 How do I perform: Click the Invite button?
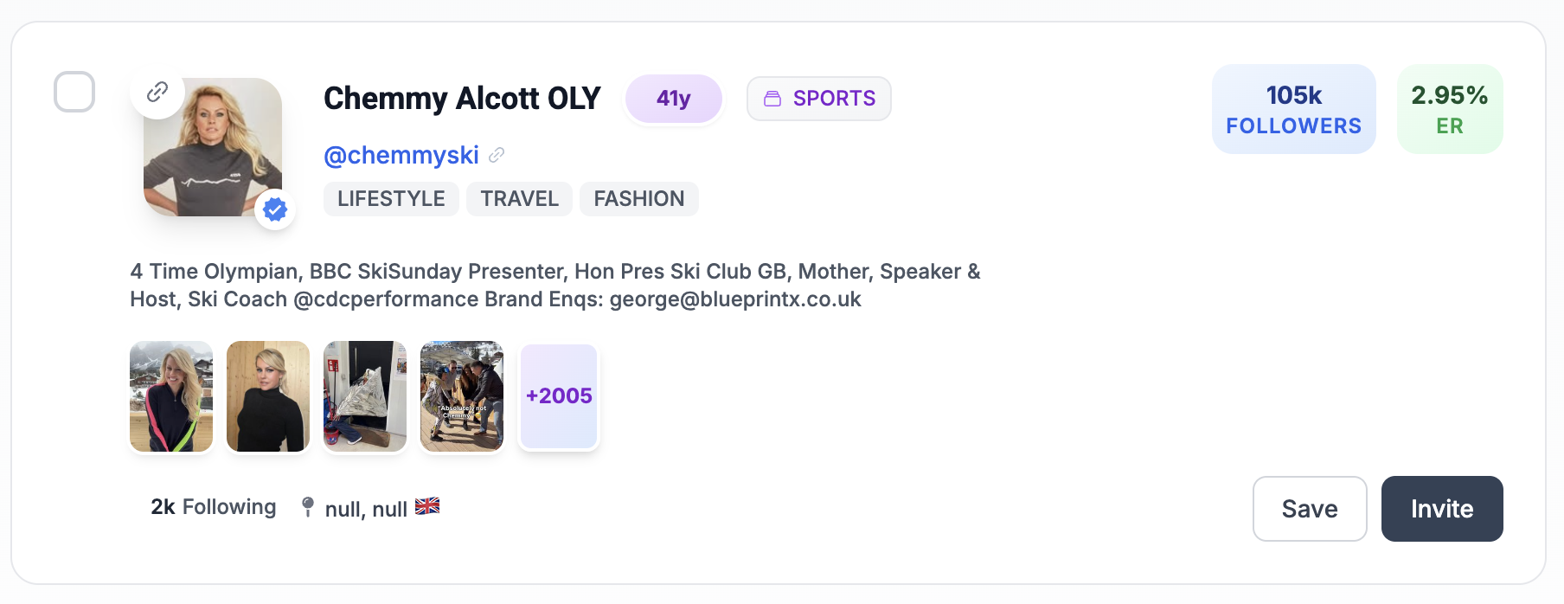(1441, 509)
